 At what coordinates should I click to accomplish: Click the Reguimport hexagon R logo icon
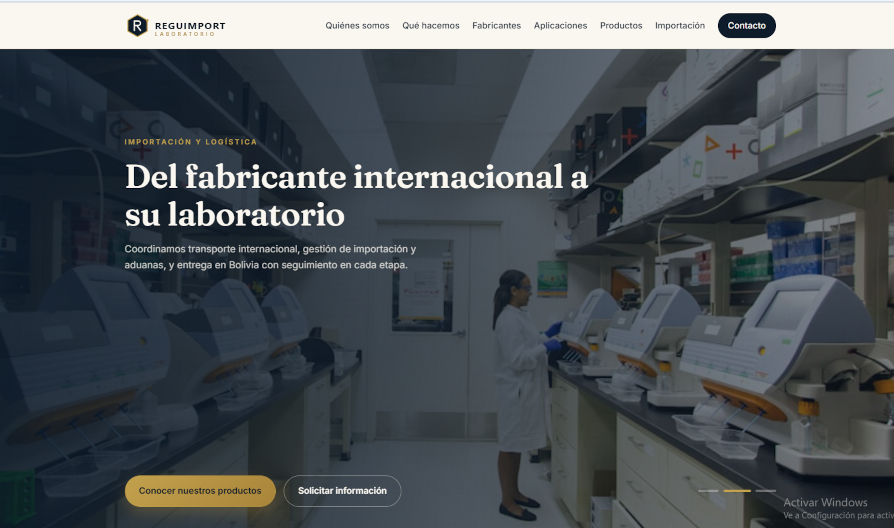[x=137, y=26]
